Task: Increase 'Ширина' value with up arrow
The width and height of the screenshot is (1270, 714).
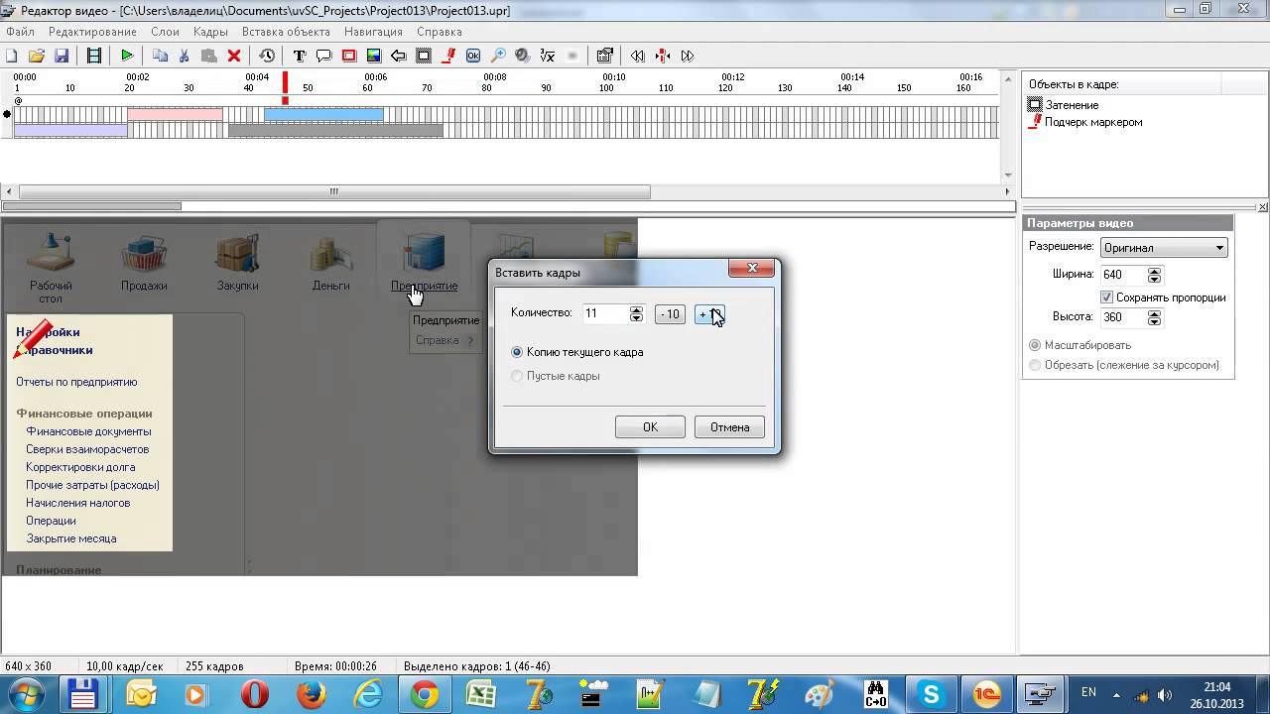Action: click(1154, 271)
